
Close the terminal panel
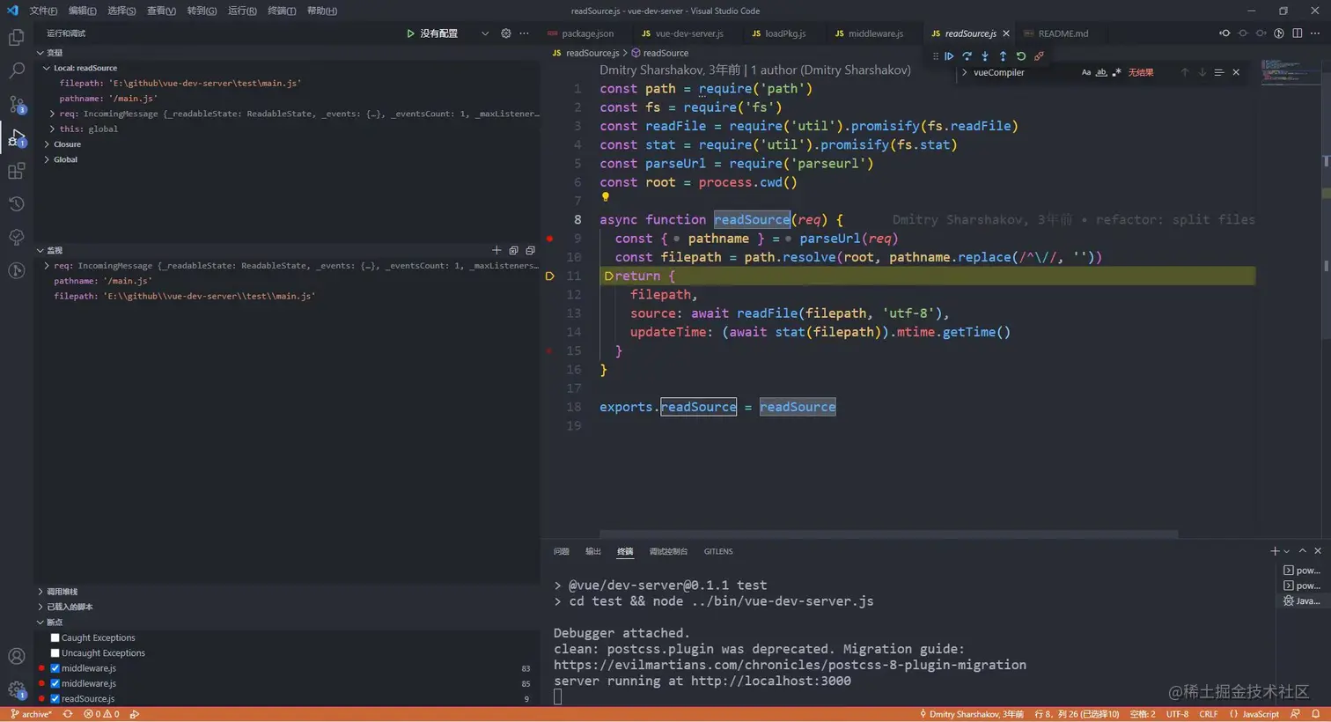tap(1318, 551)
